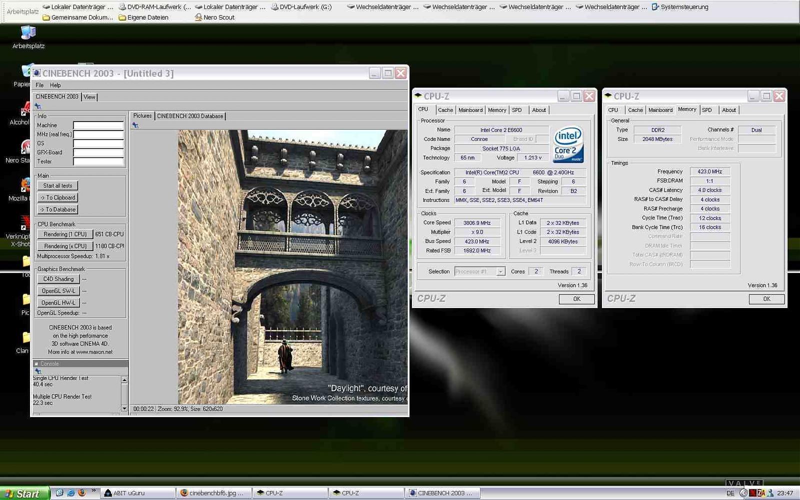
Task: Open the Windows Start menu
Action: tap(24, 493)
